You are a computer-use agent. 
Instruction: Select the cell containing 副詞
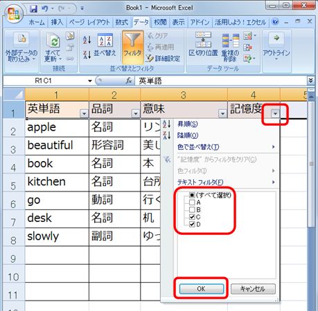click(114, 237)
